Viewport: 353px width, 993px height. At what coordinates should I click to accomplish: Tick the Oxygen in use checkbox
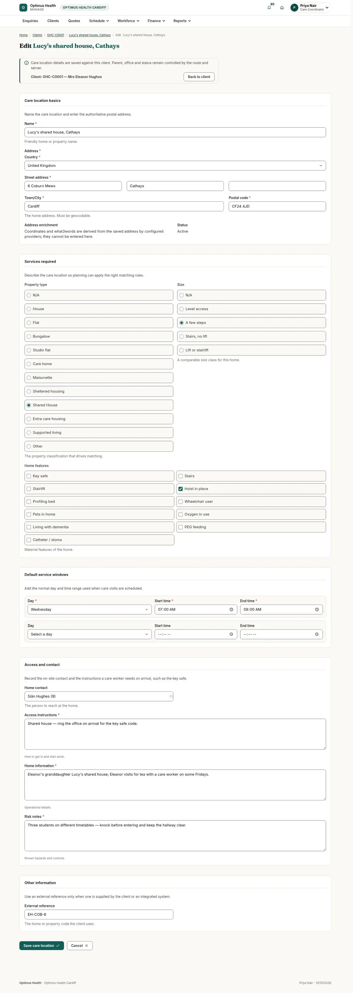(181, 514)
